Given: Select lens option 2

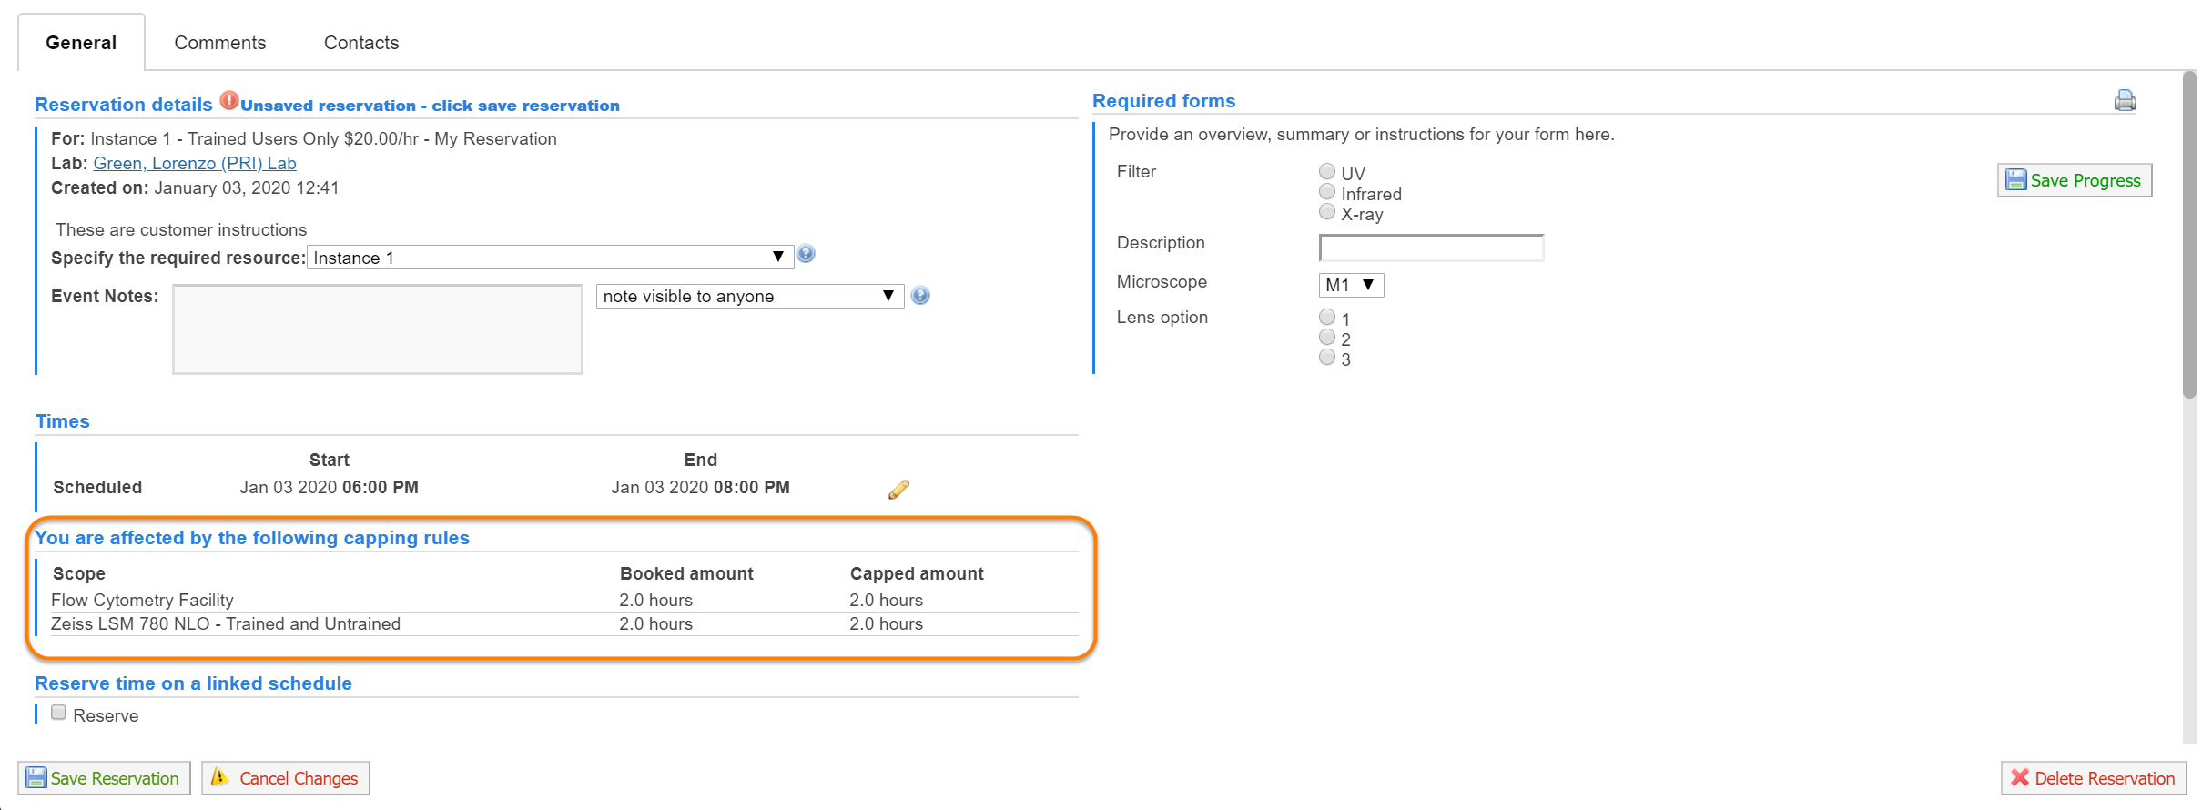Looking at the screenshot, I should 1327,338.
